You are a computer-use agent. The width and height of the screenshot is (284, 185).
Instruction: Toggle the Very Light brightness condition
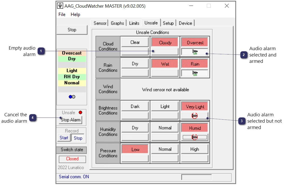coord(195,107)
